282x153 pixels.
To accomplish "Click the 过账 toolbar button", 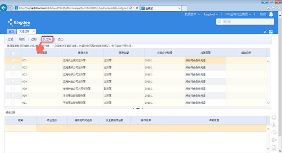I will (34, 39).
